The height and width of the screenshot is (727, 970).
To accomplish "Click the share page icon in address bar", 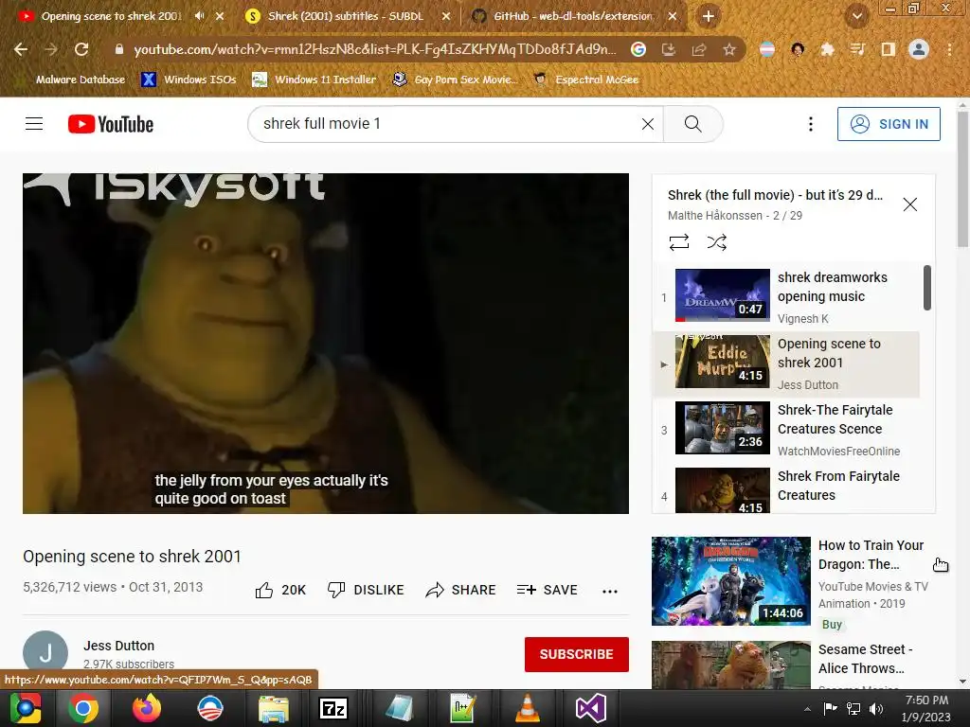I will 699,49.
